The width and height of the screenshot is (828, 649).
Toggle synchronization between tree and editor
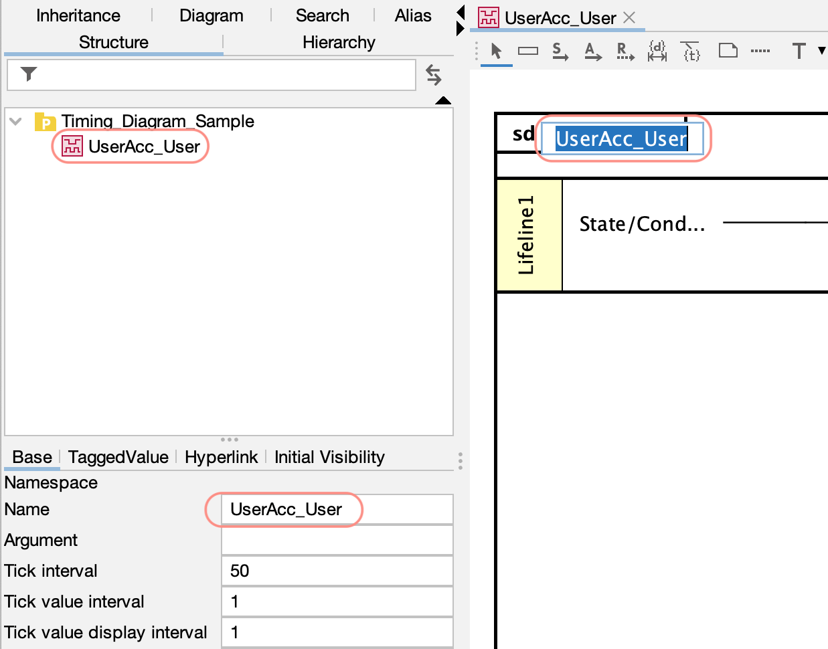(433, 75)
